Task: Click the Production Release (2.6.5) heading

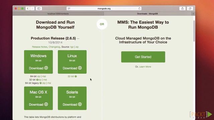Action: (53, 38)
